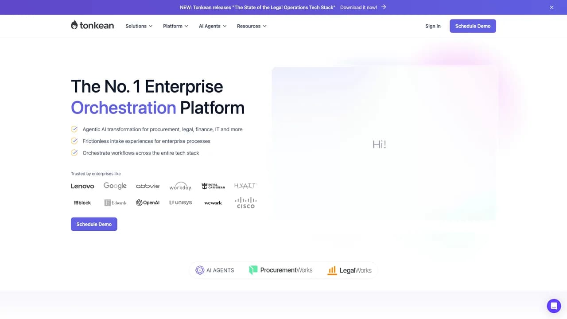Click Schedule Demo in the header
Screen dimensions: 567x319
point(473,26)
